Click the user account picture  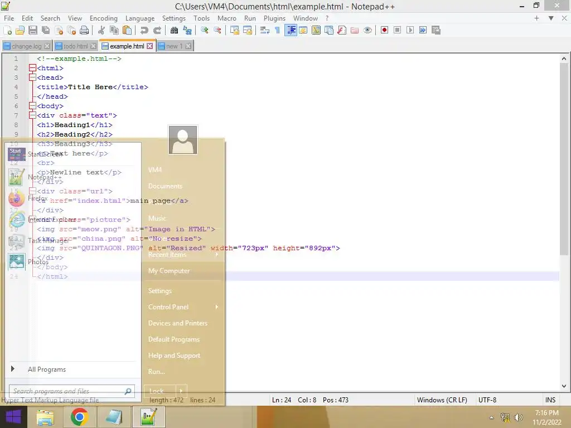(183, 140)
